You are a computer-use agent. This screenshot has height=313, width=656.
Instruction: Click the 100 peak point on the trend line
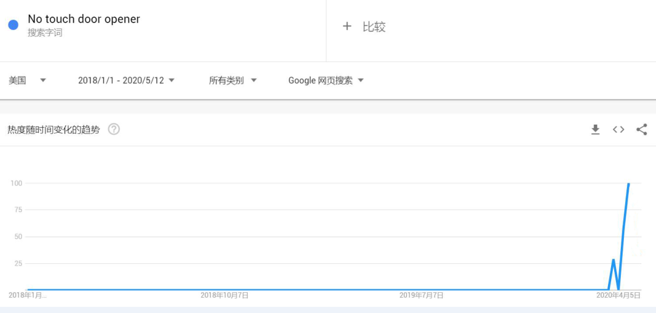629,184
